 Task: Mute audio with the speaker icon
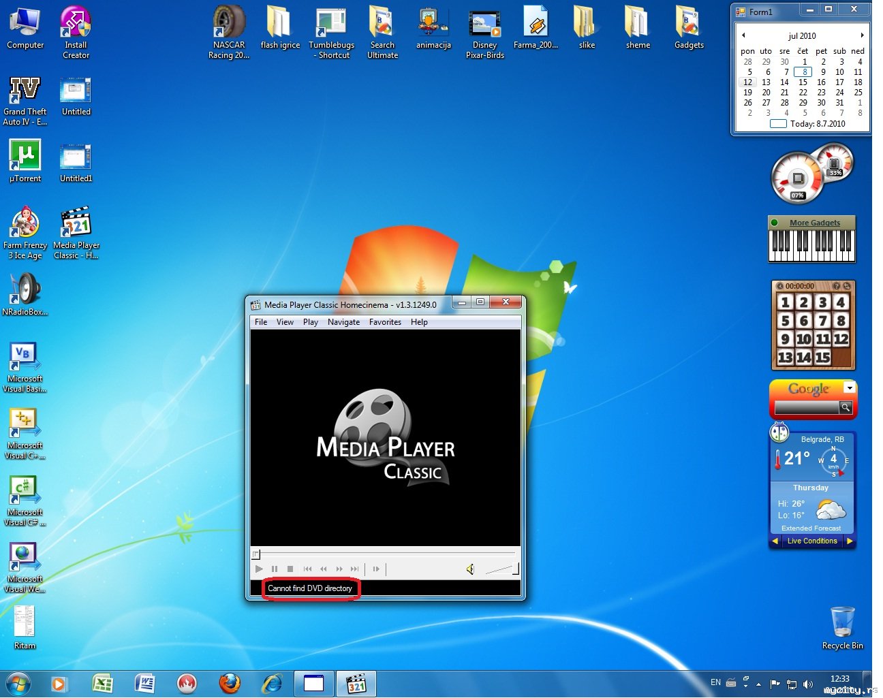click(x=470, y=569)
